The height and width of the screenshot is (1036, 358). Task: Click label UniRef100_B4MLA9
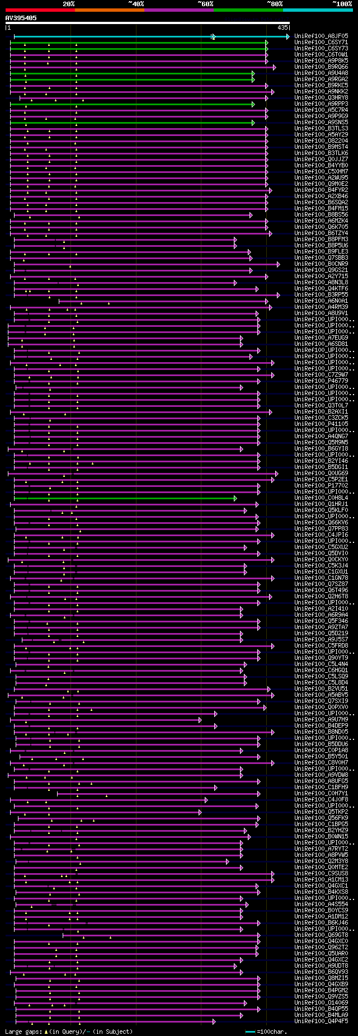click(321, 1015)
